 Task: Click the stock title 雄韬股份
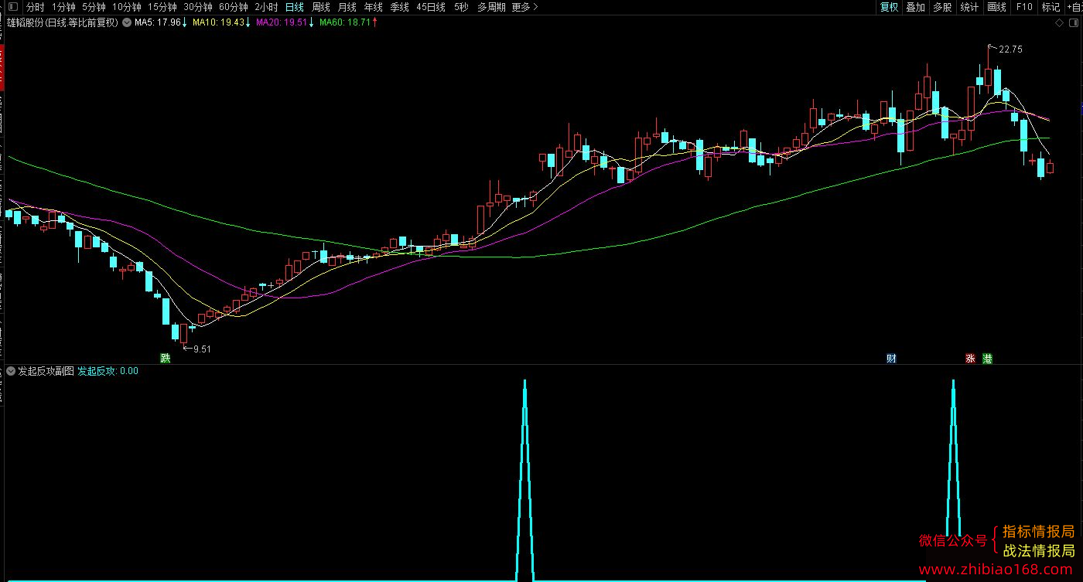pyautogui.click(x=26, y=22)
